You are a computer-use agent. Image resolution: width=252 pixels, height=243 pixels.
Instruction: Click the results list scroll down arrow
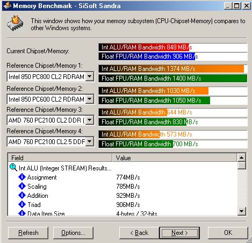coord(241,211)
